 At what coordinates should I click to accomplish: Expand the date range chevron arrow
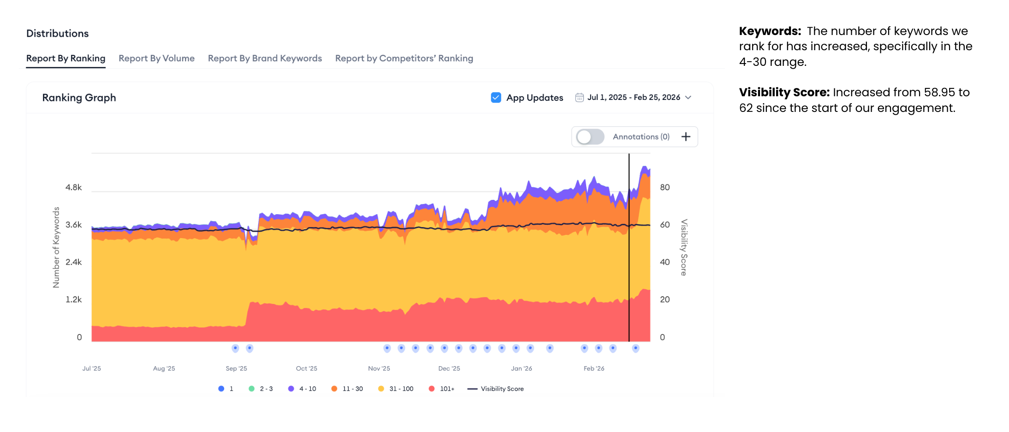[x=688, y=98]
